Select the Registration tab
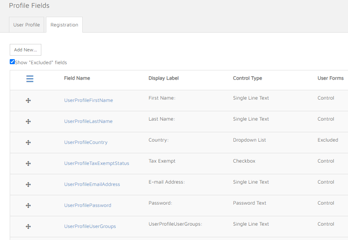 (x=64, y=25)
